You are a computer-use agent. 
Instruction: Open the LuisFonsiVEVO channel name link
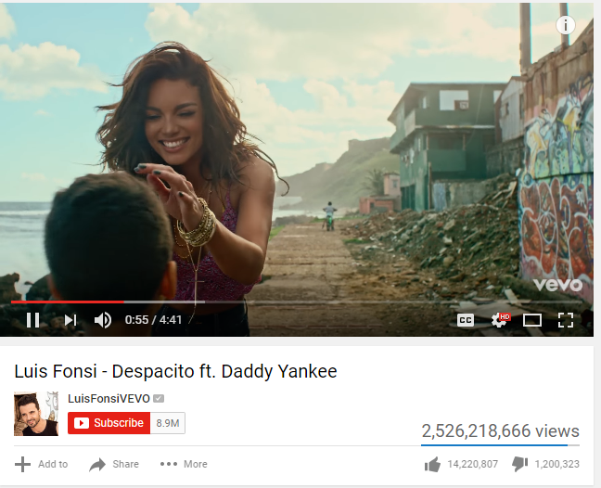pyautogui.click(x=109, y=399)
